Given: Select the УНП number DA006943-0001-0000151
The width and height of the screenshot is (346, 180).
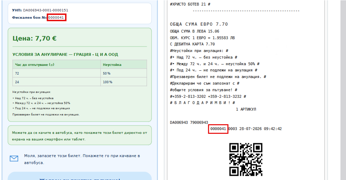Looking at the screenshot, I should tap(46, 10).
